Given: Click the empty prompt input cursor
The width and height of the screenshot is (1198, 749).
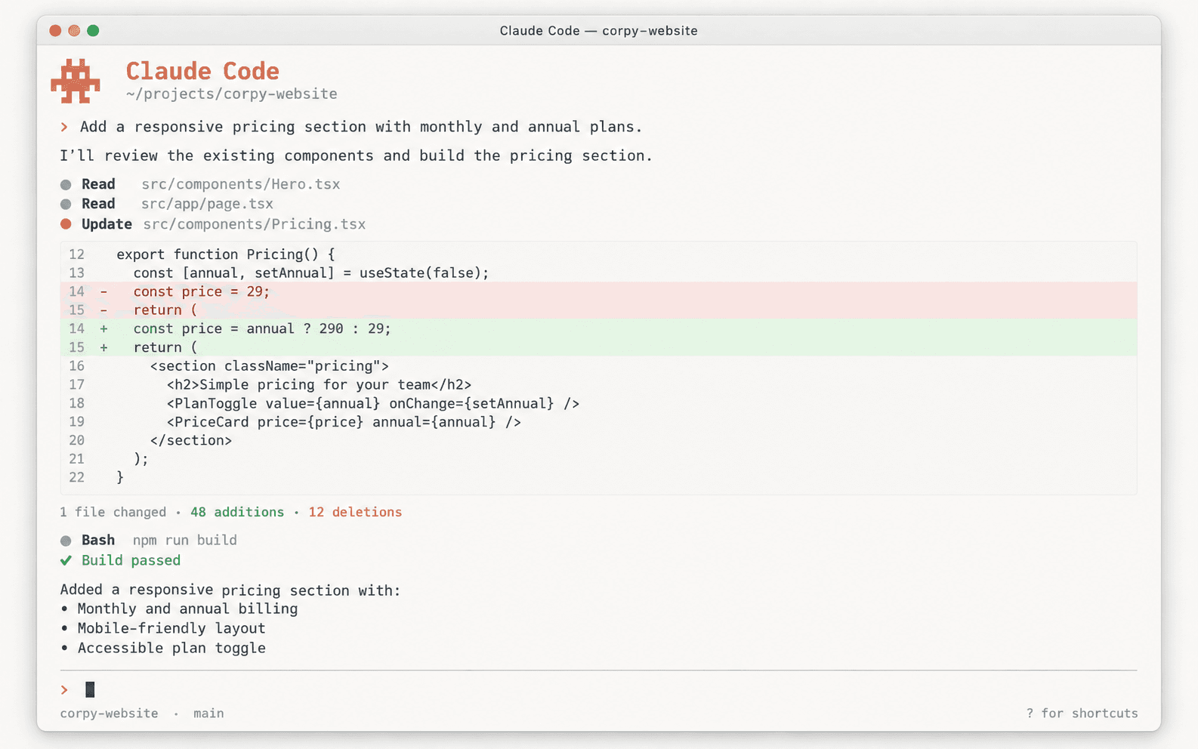Looking at the screenshot, I should coord(90,689).
